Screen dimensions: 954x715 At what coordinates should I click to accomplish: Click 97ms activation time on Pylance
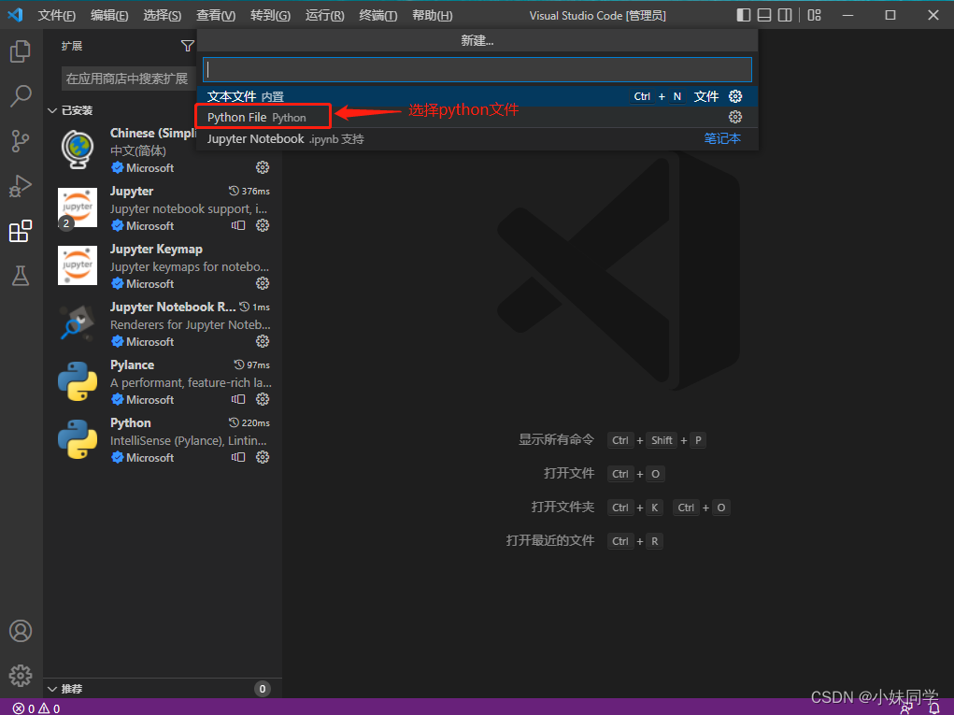(x=252, y=365)
